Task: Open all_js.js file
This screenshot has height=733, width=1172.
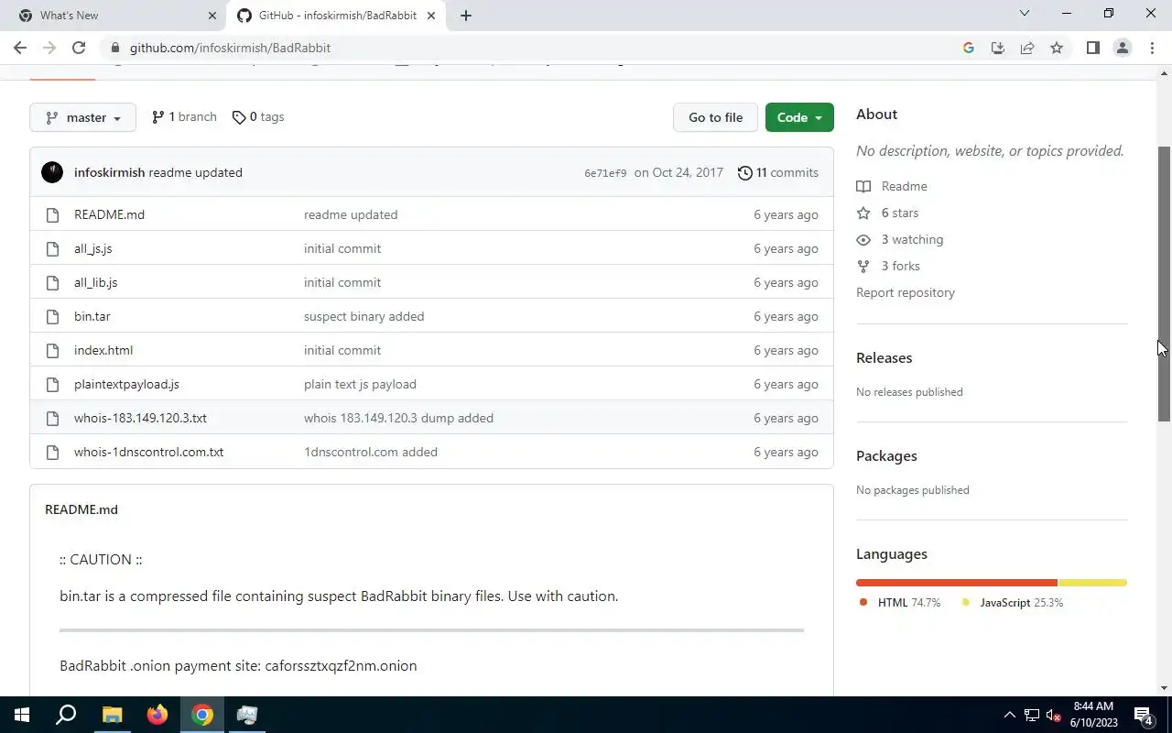Action: (92, 248)
